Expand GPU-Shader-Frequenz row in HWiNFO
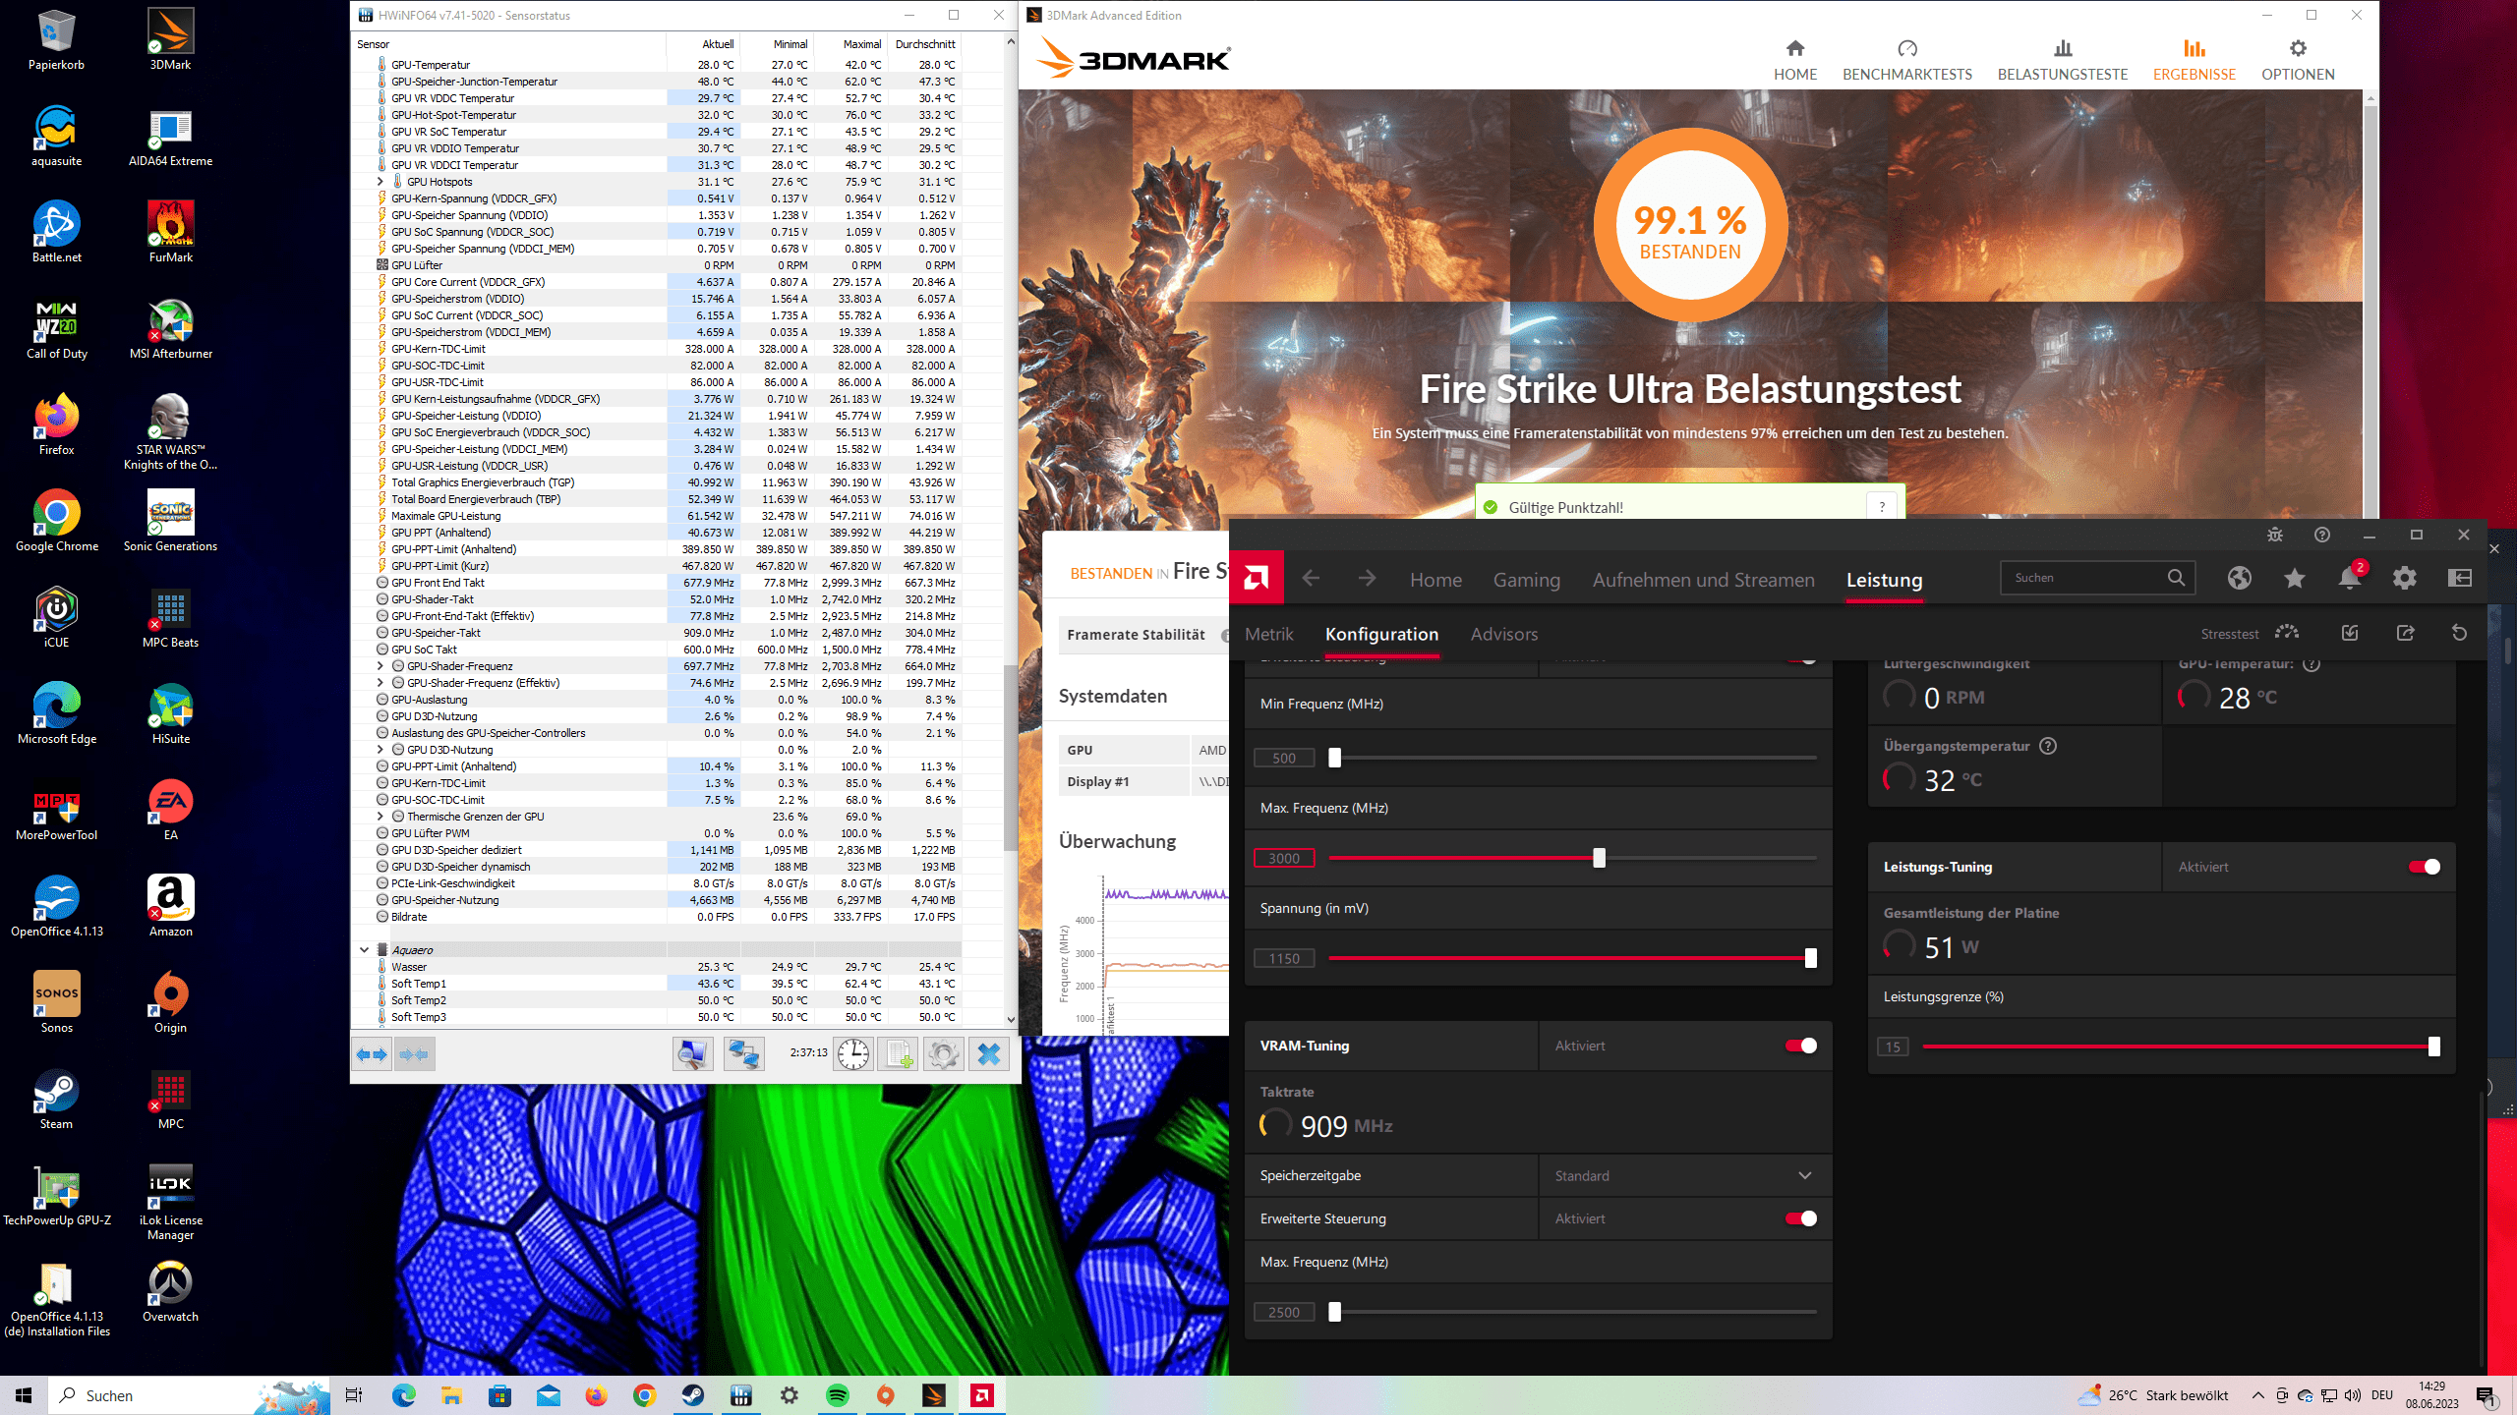Image resolution: width=2517 pixels, height=1415 pixels. tap(380, 666)
